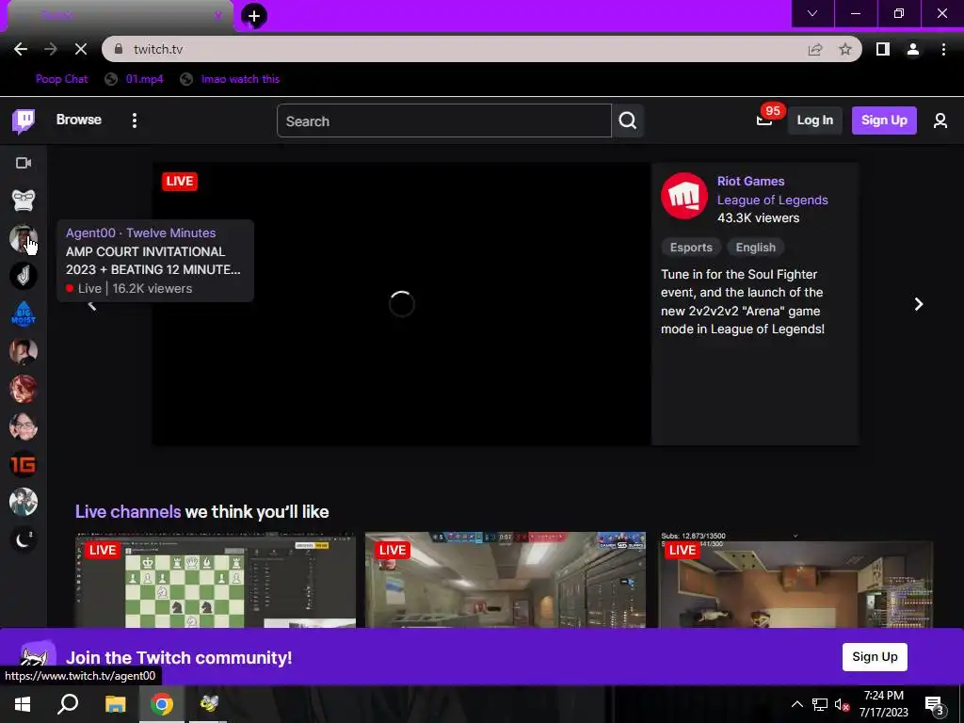Focus the Twitch Search field
The image size is (964, 723).
[444, 120]
